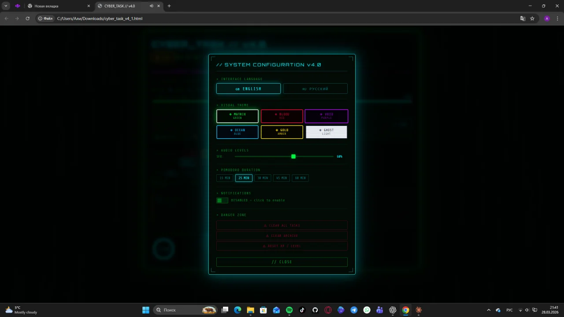Pick the 45 min Pomodoro duration
Viewport: 564px width, 317px height.
point(282,178)
